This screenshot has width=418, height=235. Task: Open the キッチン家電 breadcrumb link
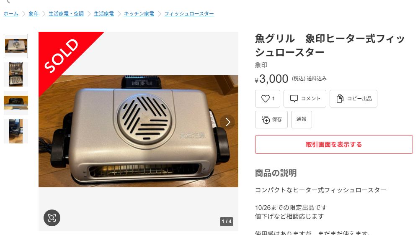(139, 14)
